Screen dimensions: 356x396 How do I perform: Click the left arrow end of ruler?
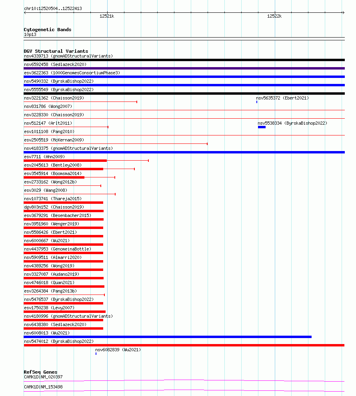[25, 12]
